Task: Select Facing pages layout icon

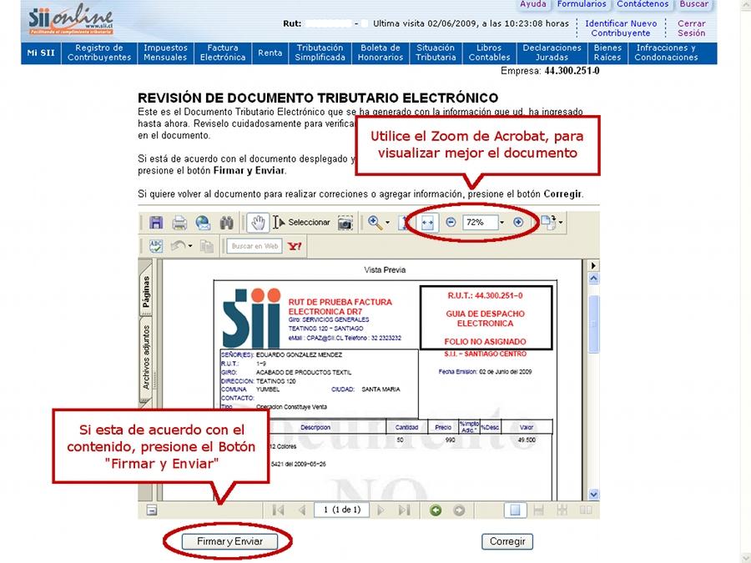Action: [586, 510]
